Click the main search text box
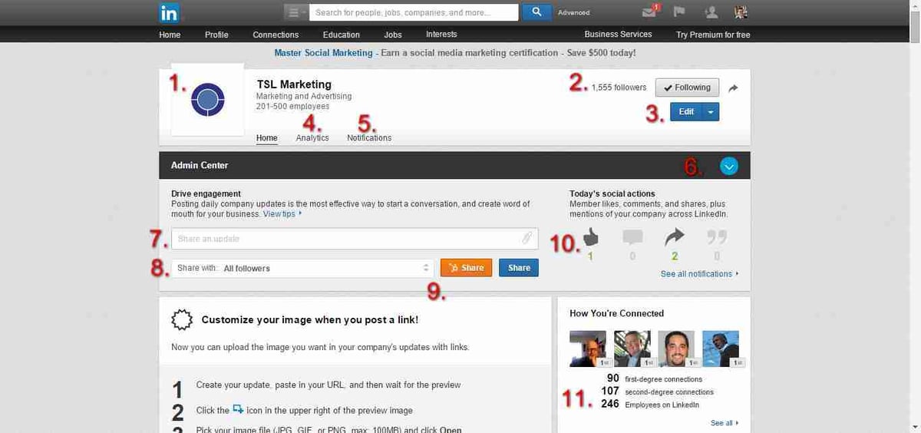 tap(414, 12)
